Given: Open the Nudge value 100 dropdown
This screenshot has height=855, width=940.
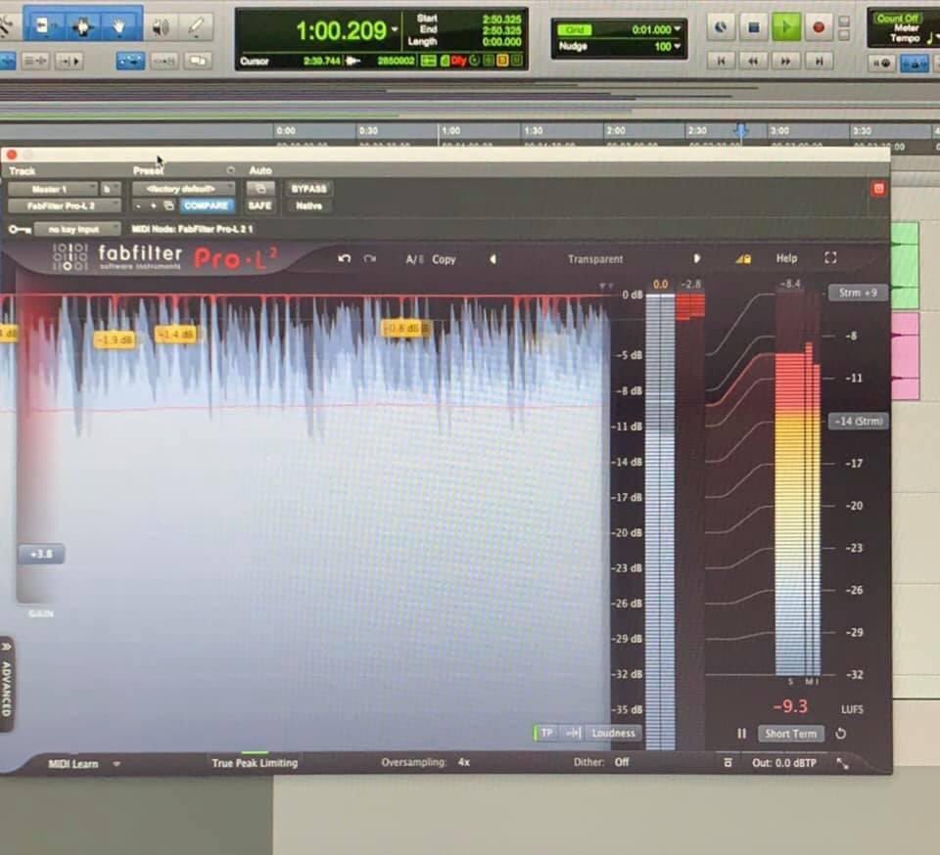Looking at the screenshot, I should point(678,47).
